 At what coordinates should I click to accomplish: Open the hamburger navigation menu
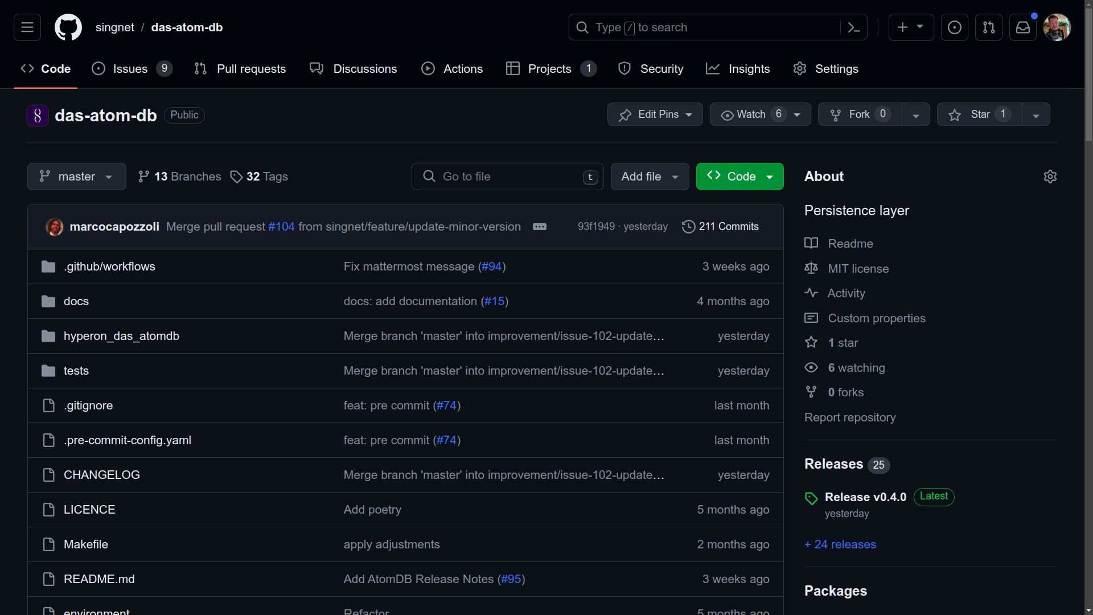(27, 27)
